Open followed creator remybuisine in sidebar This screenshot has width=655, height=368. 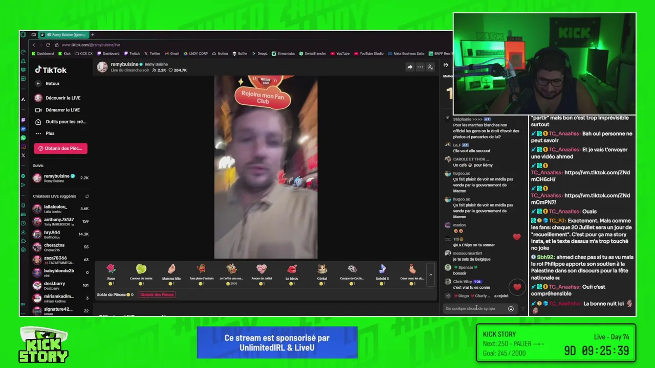(x=60, y=178)
